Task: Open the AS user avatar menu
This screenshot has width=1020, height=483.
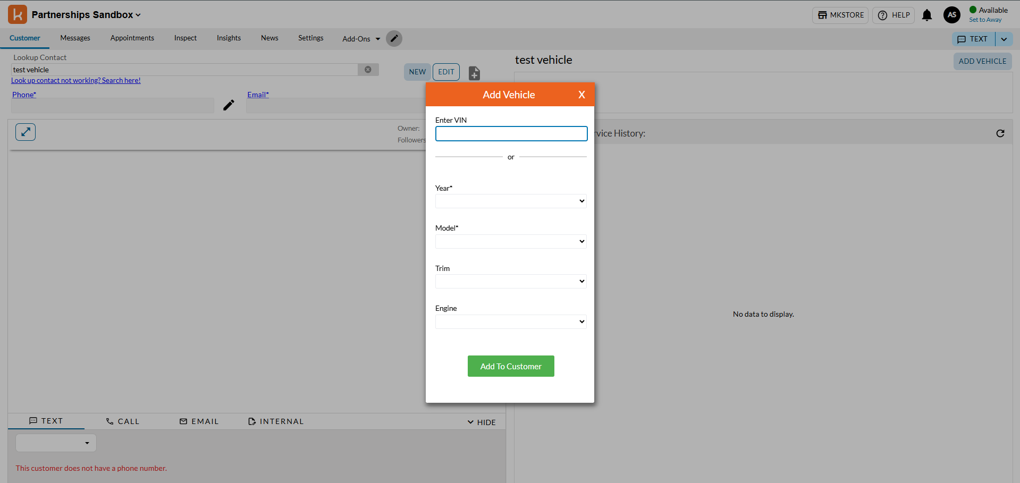Action: (951, 15)
